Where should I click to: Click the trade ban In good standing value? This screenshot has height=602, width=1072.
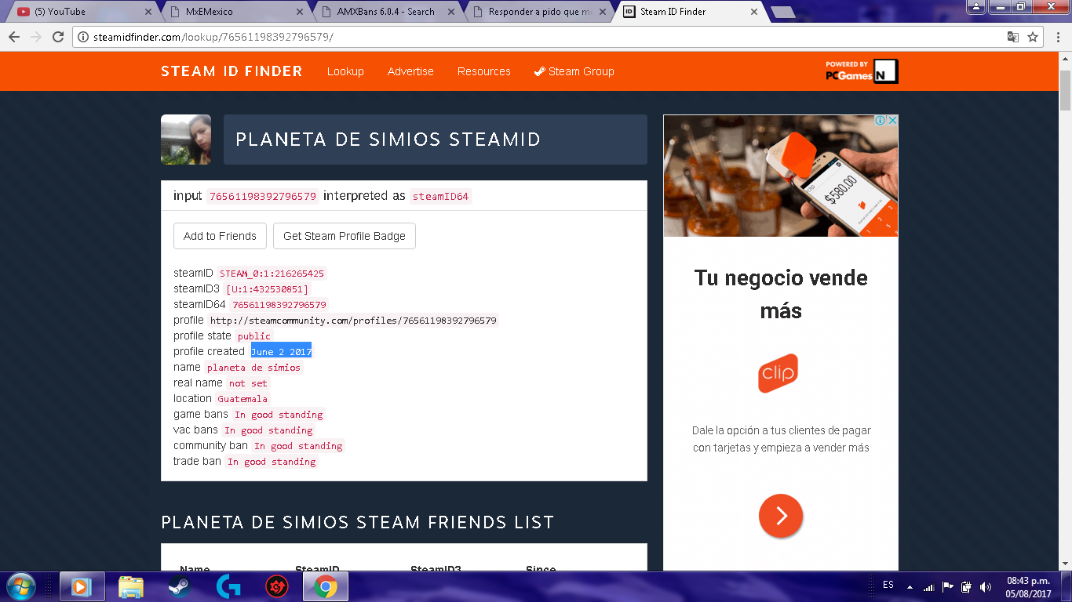tap(272, 462)
